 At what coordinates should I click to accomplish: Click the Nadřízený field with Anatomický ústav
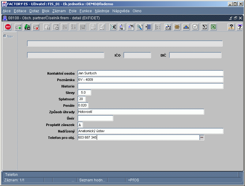(150, 131)
